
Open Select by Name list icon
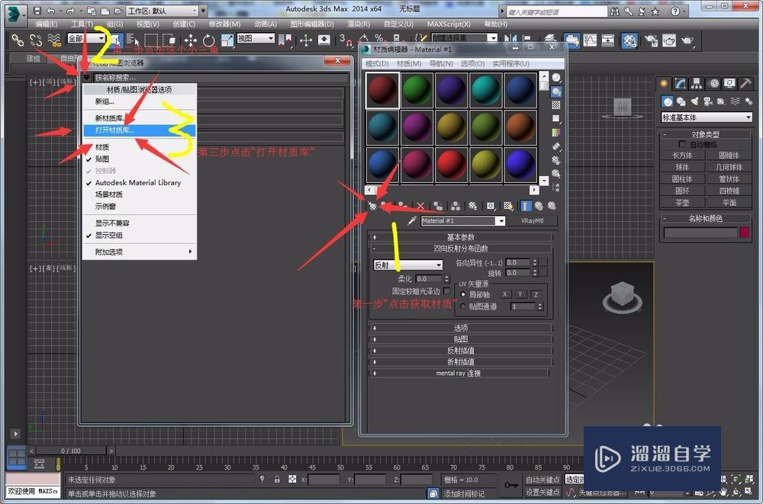tap(132, 40)
